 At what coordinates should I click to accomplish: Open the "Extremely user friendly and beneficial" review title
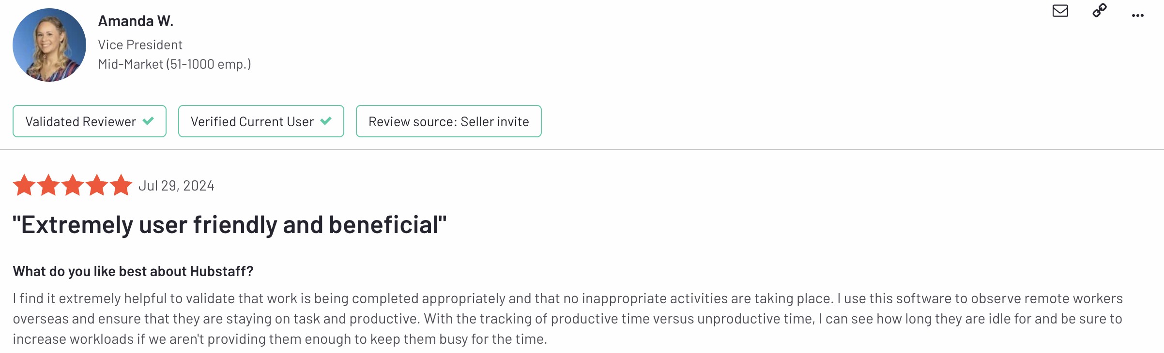pos(230,225)
